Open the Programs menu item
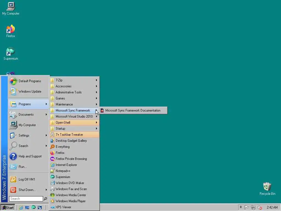The image size is (281, 211). point(29,104)
